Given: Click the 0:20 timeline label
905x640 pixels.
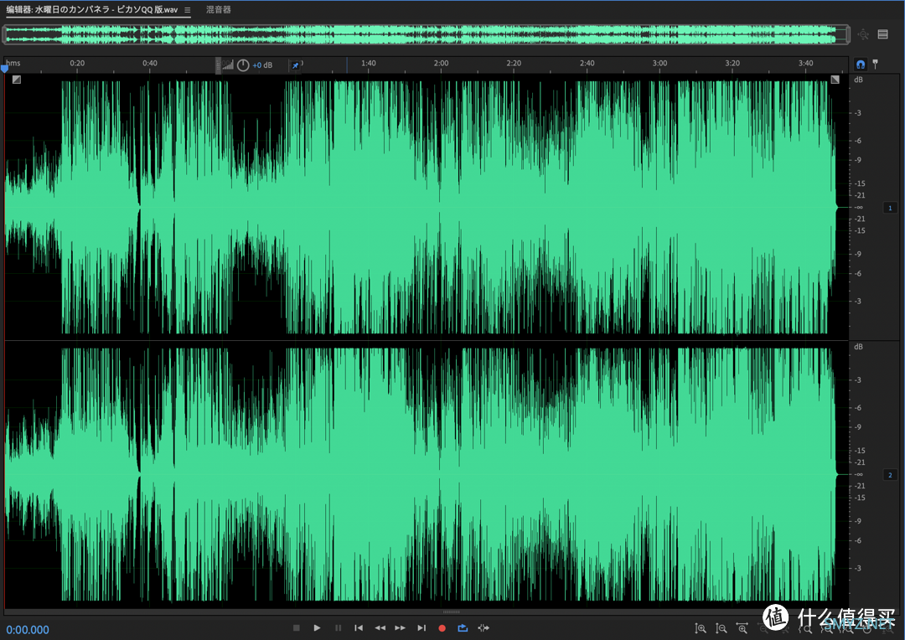Looking at the screenshot, I should pyautogui.click(x=77, y=63).
